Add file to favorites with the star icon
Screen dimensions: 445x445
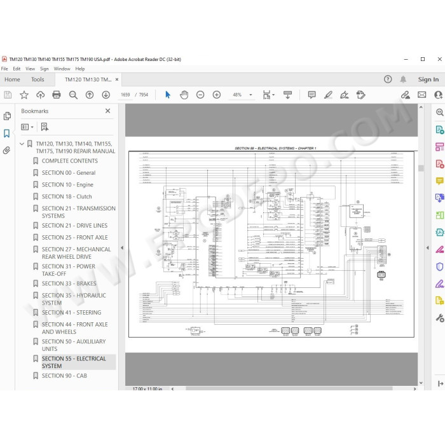point(24,95)
